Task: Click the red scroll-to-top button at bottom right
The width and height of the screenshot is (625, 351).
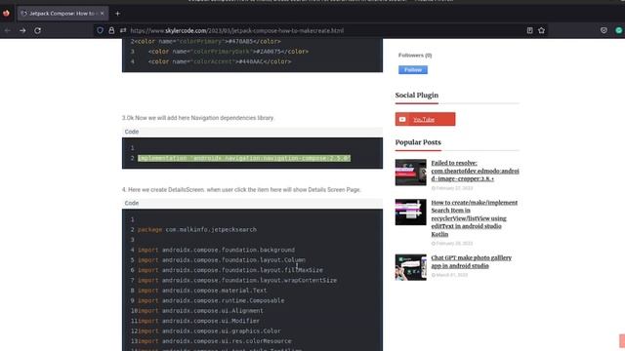Action: [622, 341]
